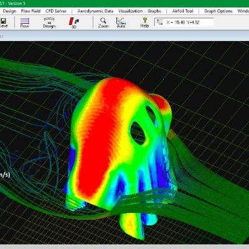Select the Design toolbar icon
This screenshot has height=249, width=249.
(x=49, y=23)
